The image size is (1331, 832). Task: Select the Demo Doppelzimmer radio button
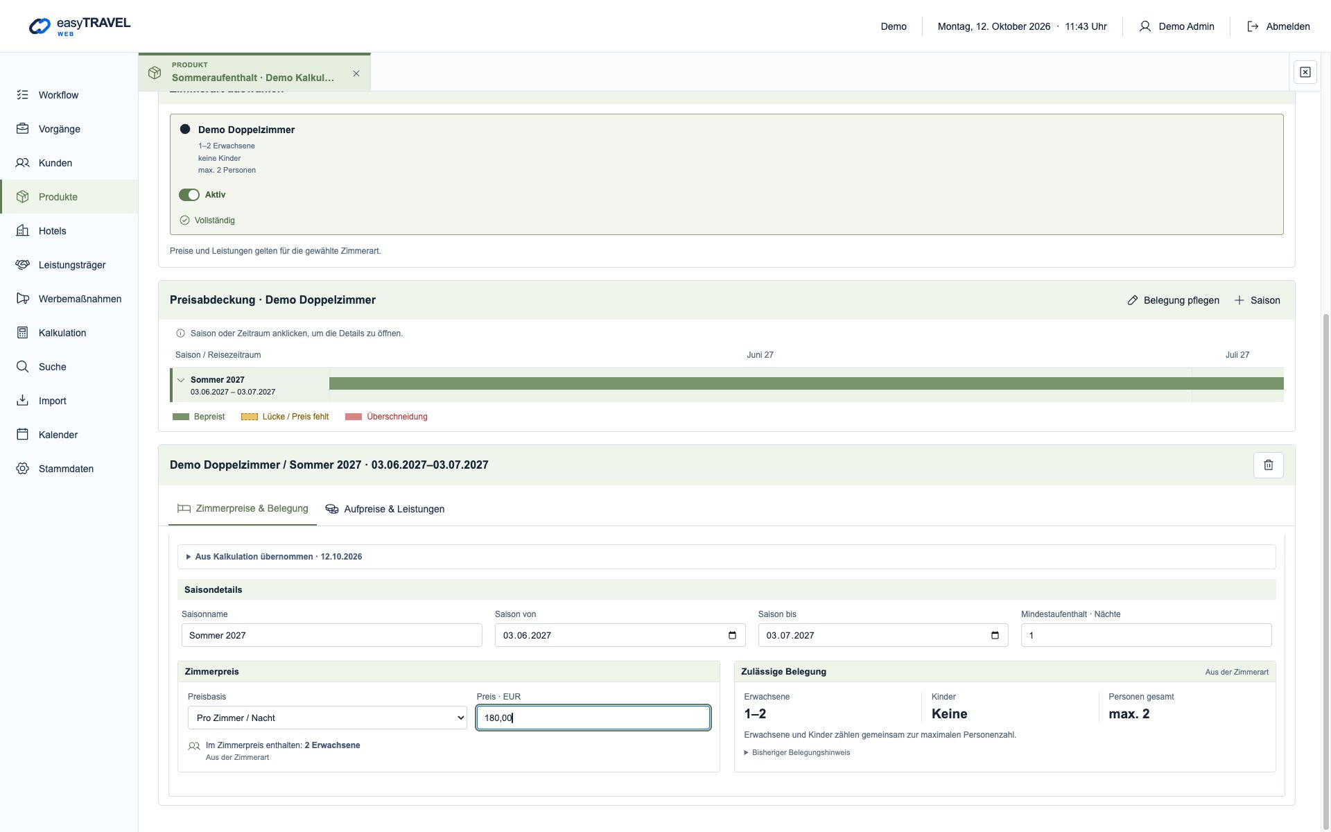coord(185,129)
